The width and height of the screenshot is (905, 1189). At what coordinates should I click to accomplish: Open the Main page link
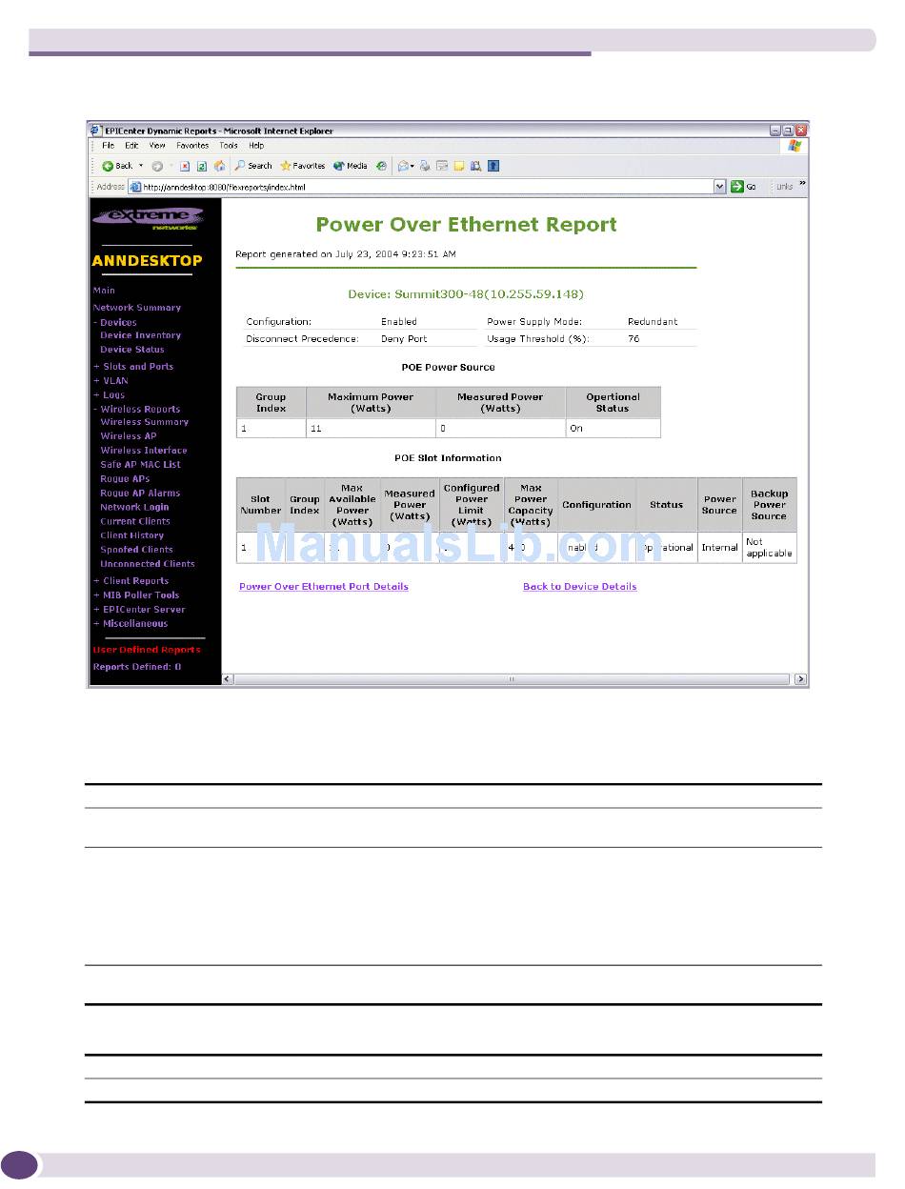coord(104,291)
